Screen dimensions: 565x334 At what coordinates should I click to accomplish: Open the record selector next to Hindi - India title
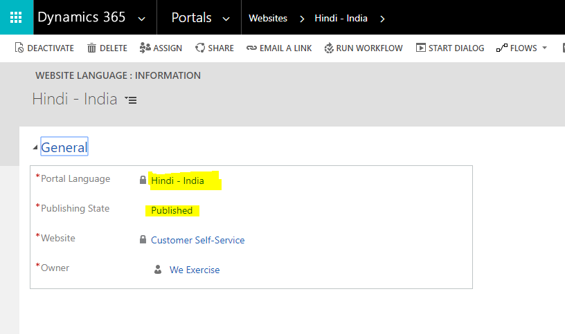131,100
